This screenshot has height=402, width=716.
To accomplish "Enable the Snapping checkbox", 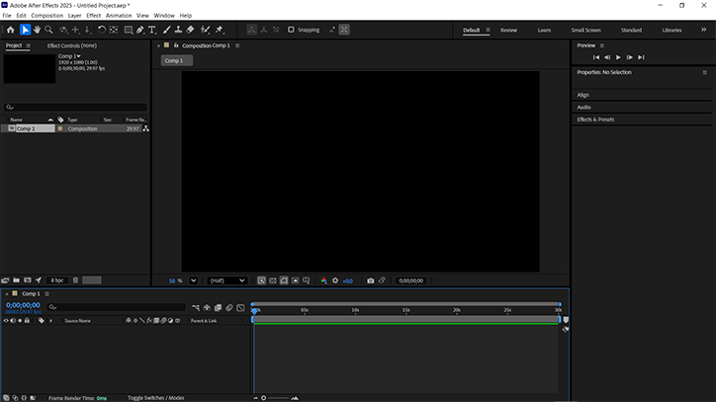I will tap(291, 30).
